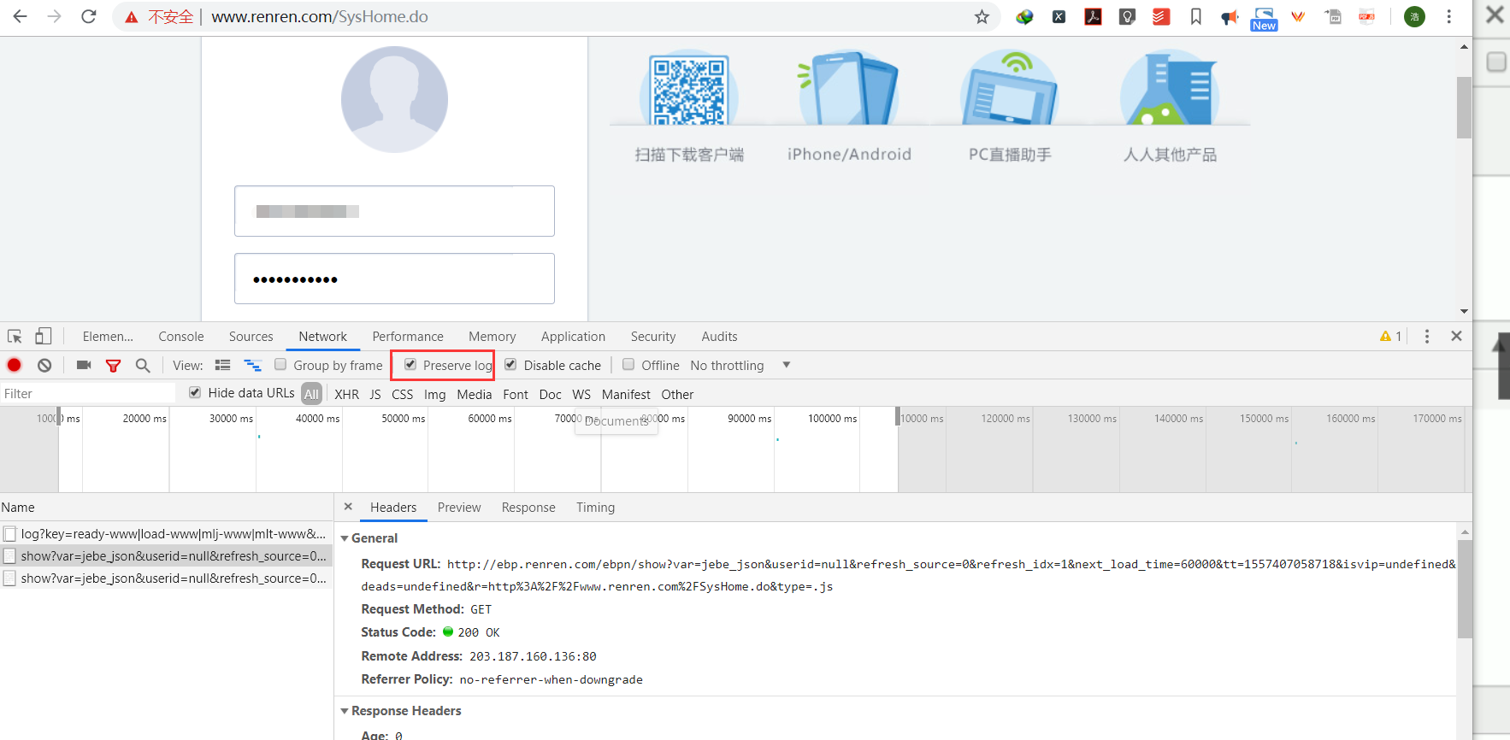The width and height of the screenshot is (1510, 740).
Task: Uncheck the Preserve log checkbox
Action: tap(410, 365)
